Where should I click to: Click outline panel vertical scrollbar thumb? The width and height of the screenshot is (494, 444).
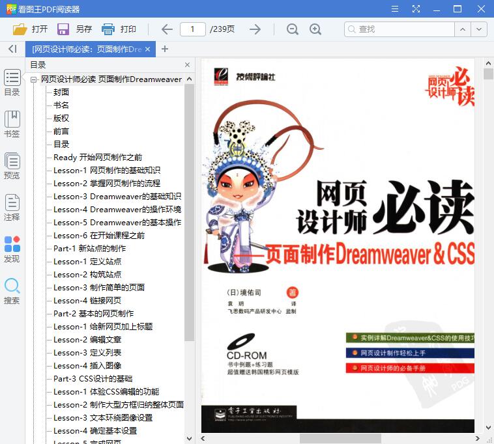[190, 212]
